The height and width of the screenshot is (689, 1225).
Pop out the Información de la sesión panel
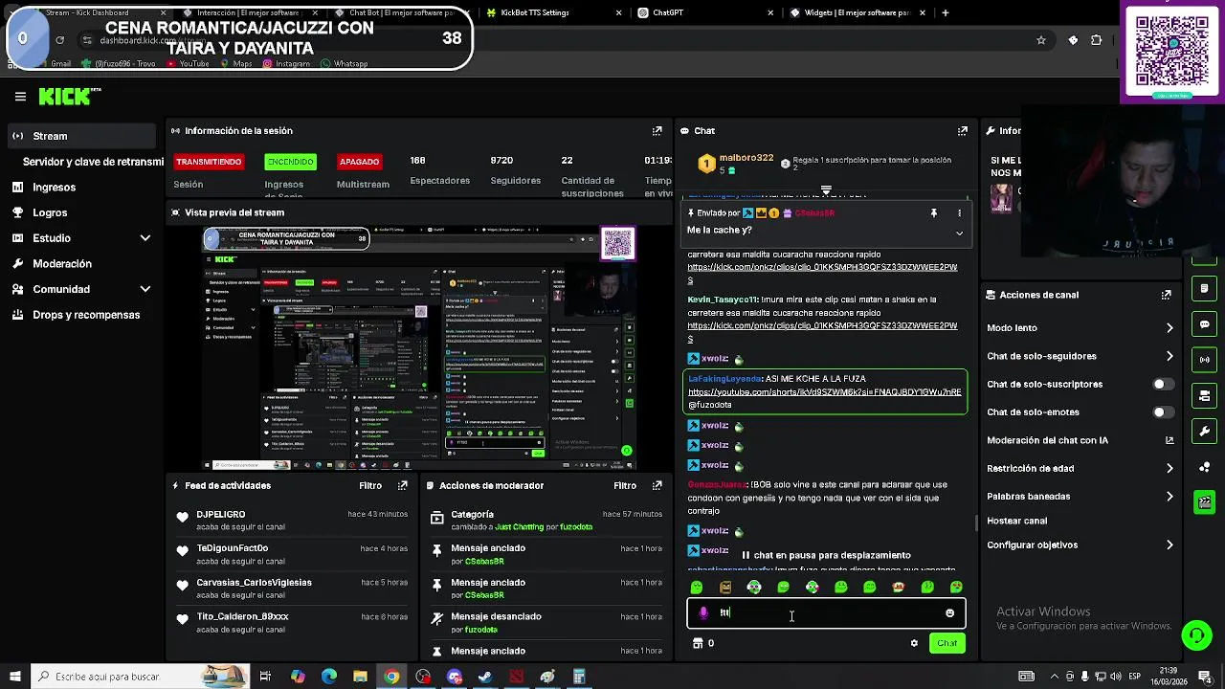pyautogui.click(x=657, y=130)
